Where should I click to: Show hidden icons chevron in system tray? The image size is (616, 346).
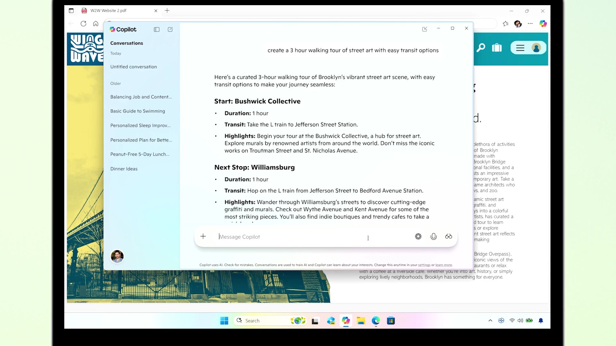point(490,321)
